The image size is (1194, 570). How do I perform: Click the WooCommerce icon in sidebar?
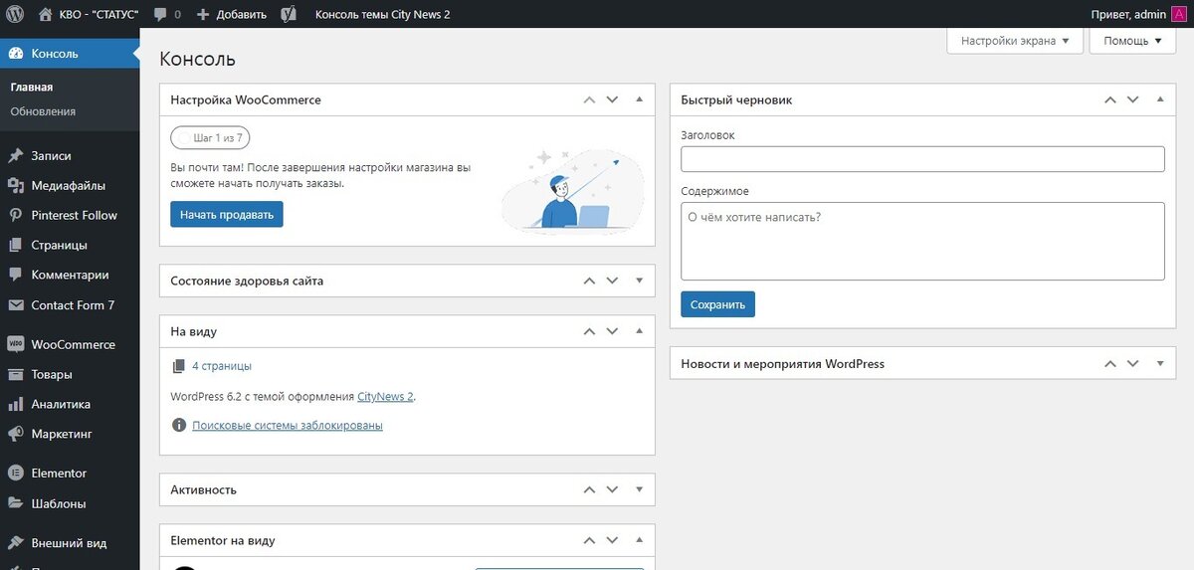15,345
